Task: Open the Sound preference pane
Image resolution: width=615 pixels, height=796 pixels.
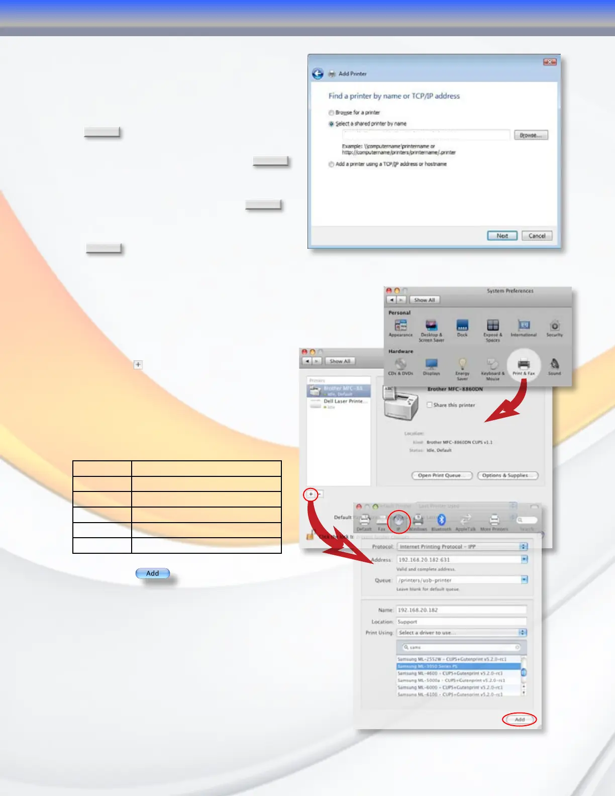Action: [x=555, y=367]
